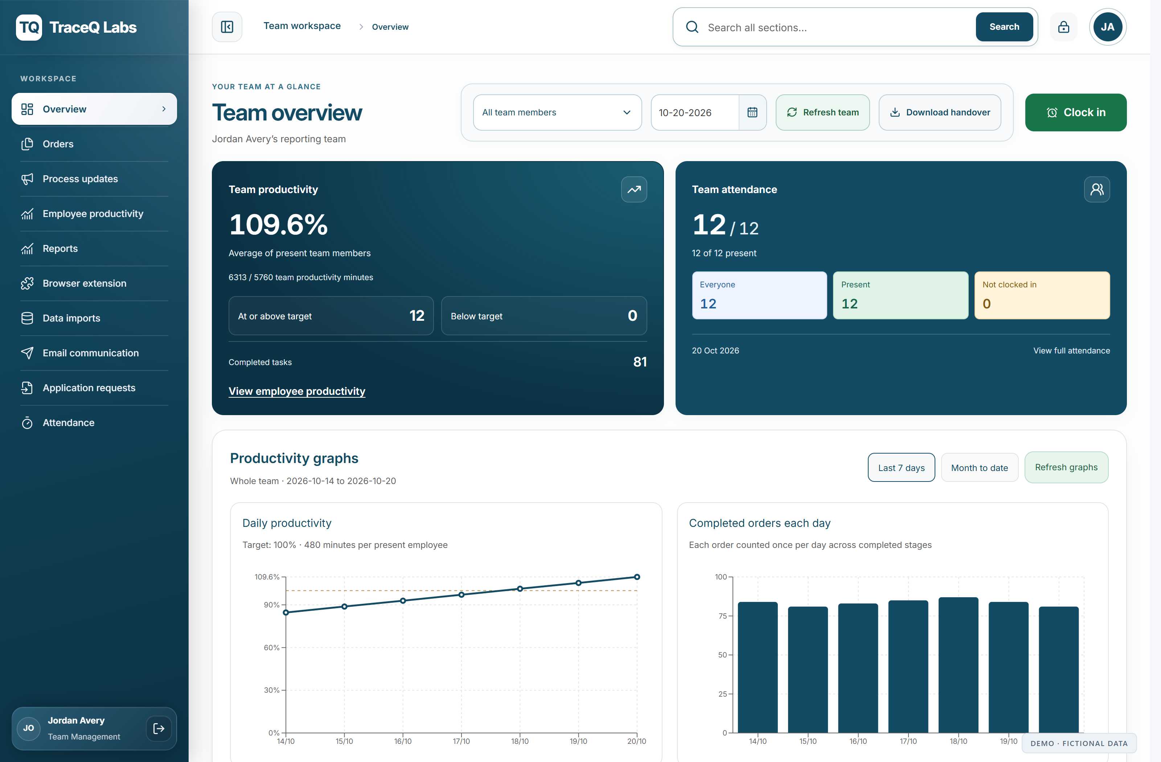Viewport: 1161px width, 762px height.
Task: Click Team workspace breadcrumb
Action: point(302,26)
